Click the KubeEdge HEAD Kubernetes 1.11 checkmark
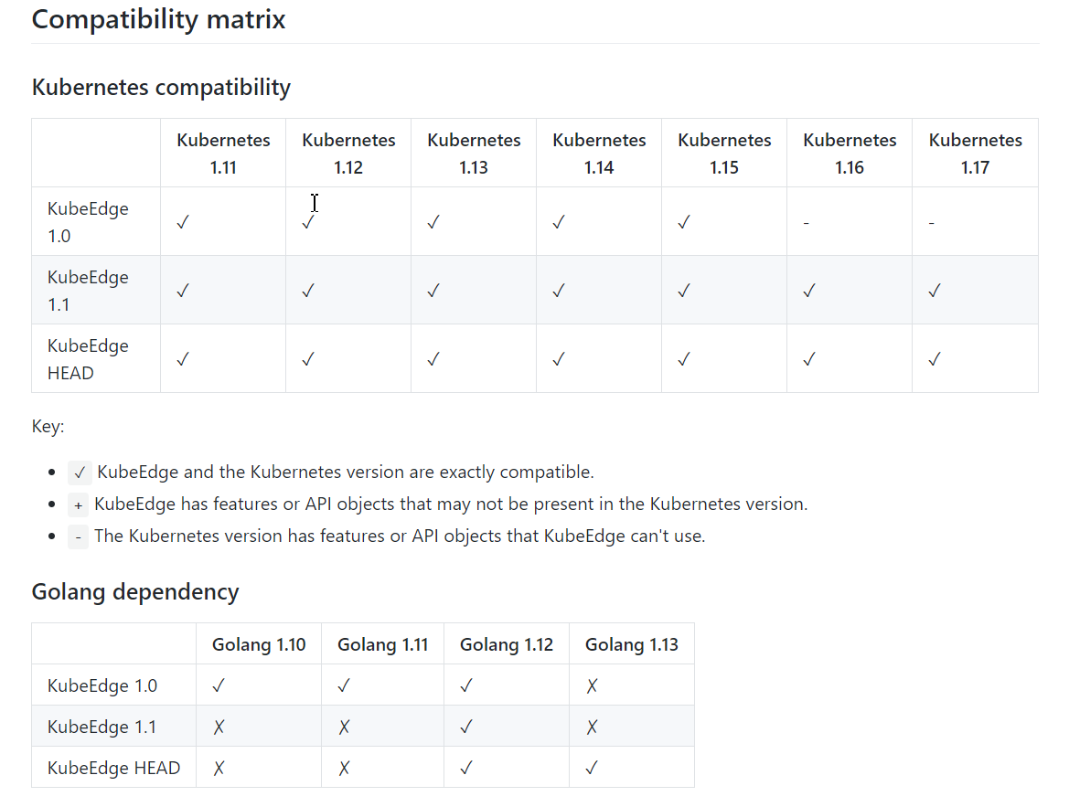 pyautogui.click(x=183, y=359)
